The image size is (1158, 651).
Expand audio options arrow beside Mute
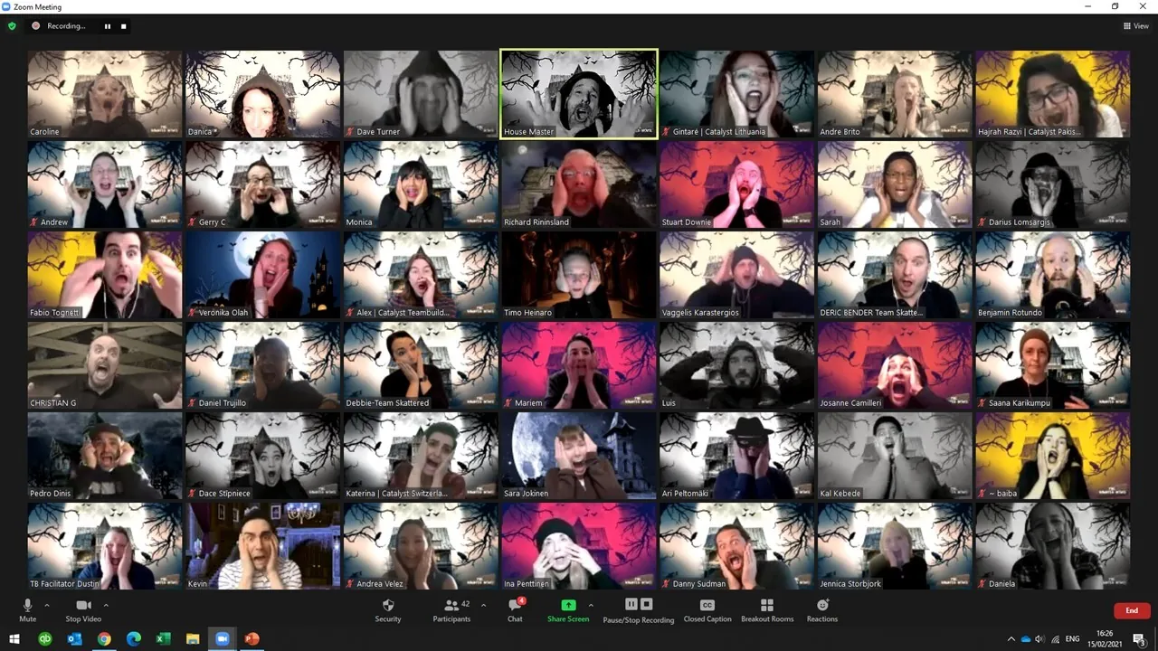[47, 605]
